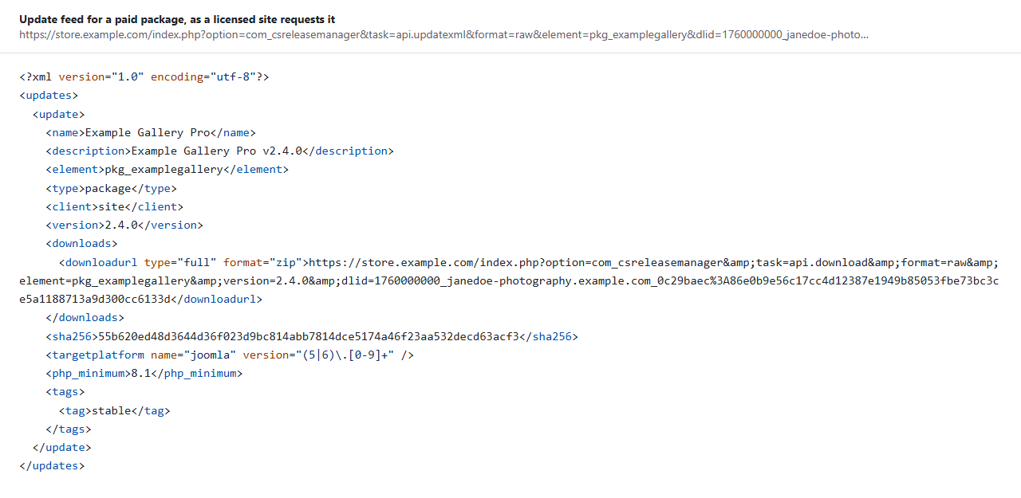Click the downloadurl tag with type="full"
This screenshot has width=1021, height=498.
click(x=183, y=262)
